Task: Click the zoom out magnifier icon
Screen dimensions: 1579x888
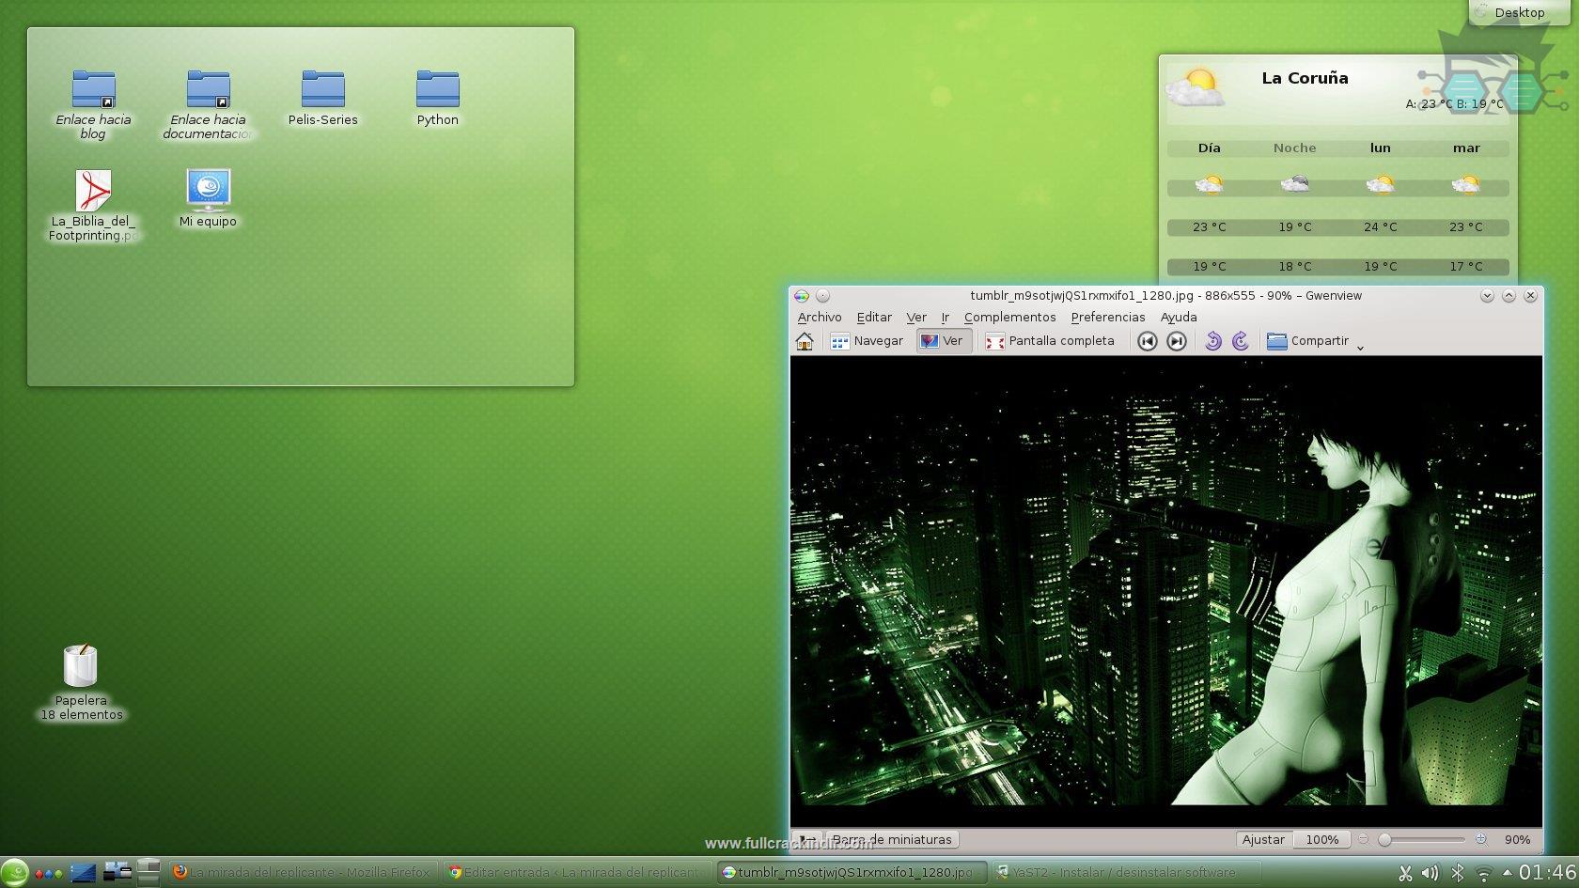Action: click(1363, 839)
